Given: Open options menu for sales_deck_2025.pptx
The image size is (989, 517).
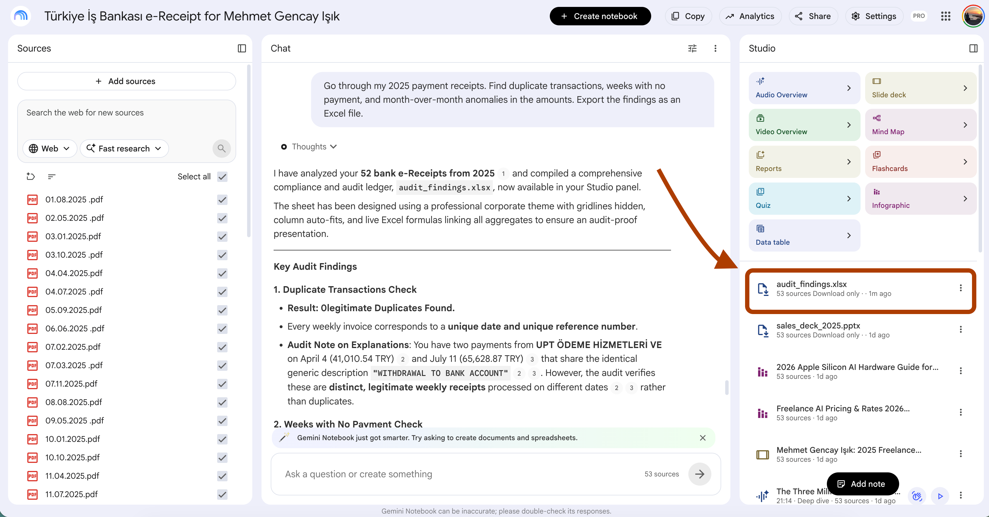Looking at the screenshot, I should tap(960, 330).
